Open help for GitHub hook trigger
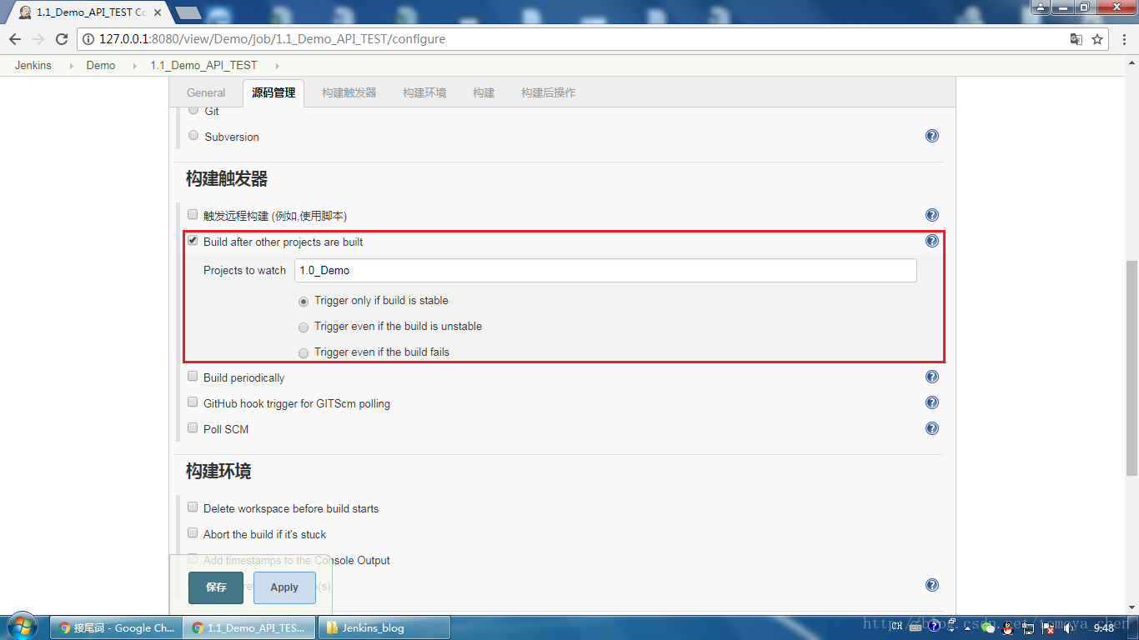 932,402
